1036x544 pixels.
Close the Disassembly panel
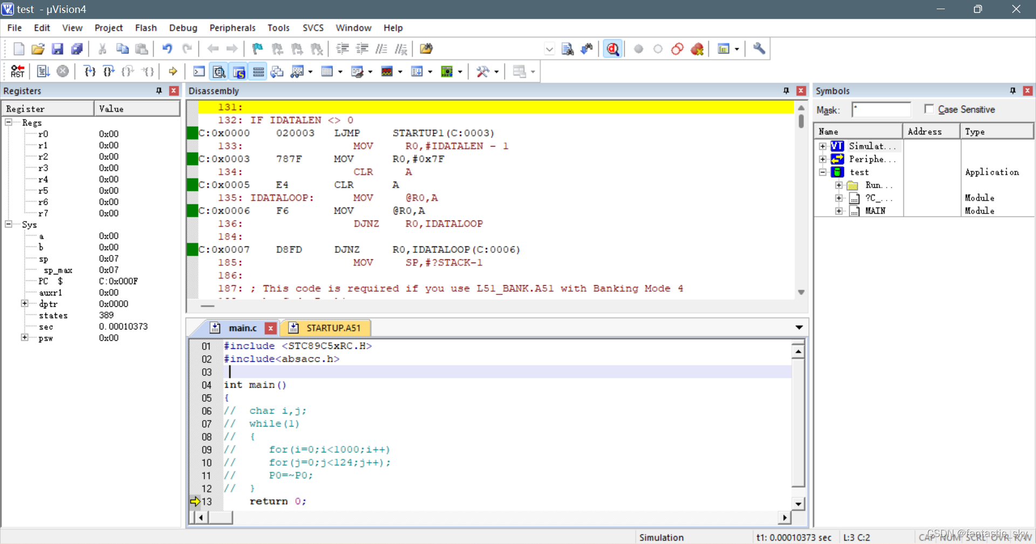tap(801, 91)
